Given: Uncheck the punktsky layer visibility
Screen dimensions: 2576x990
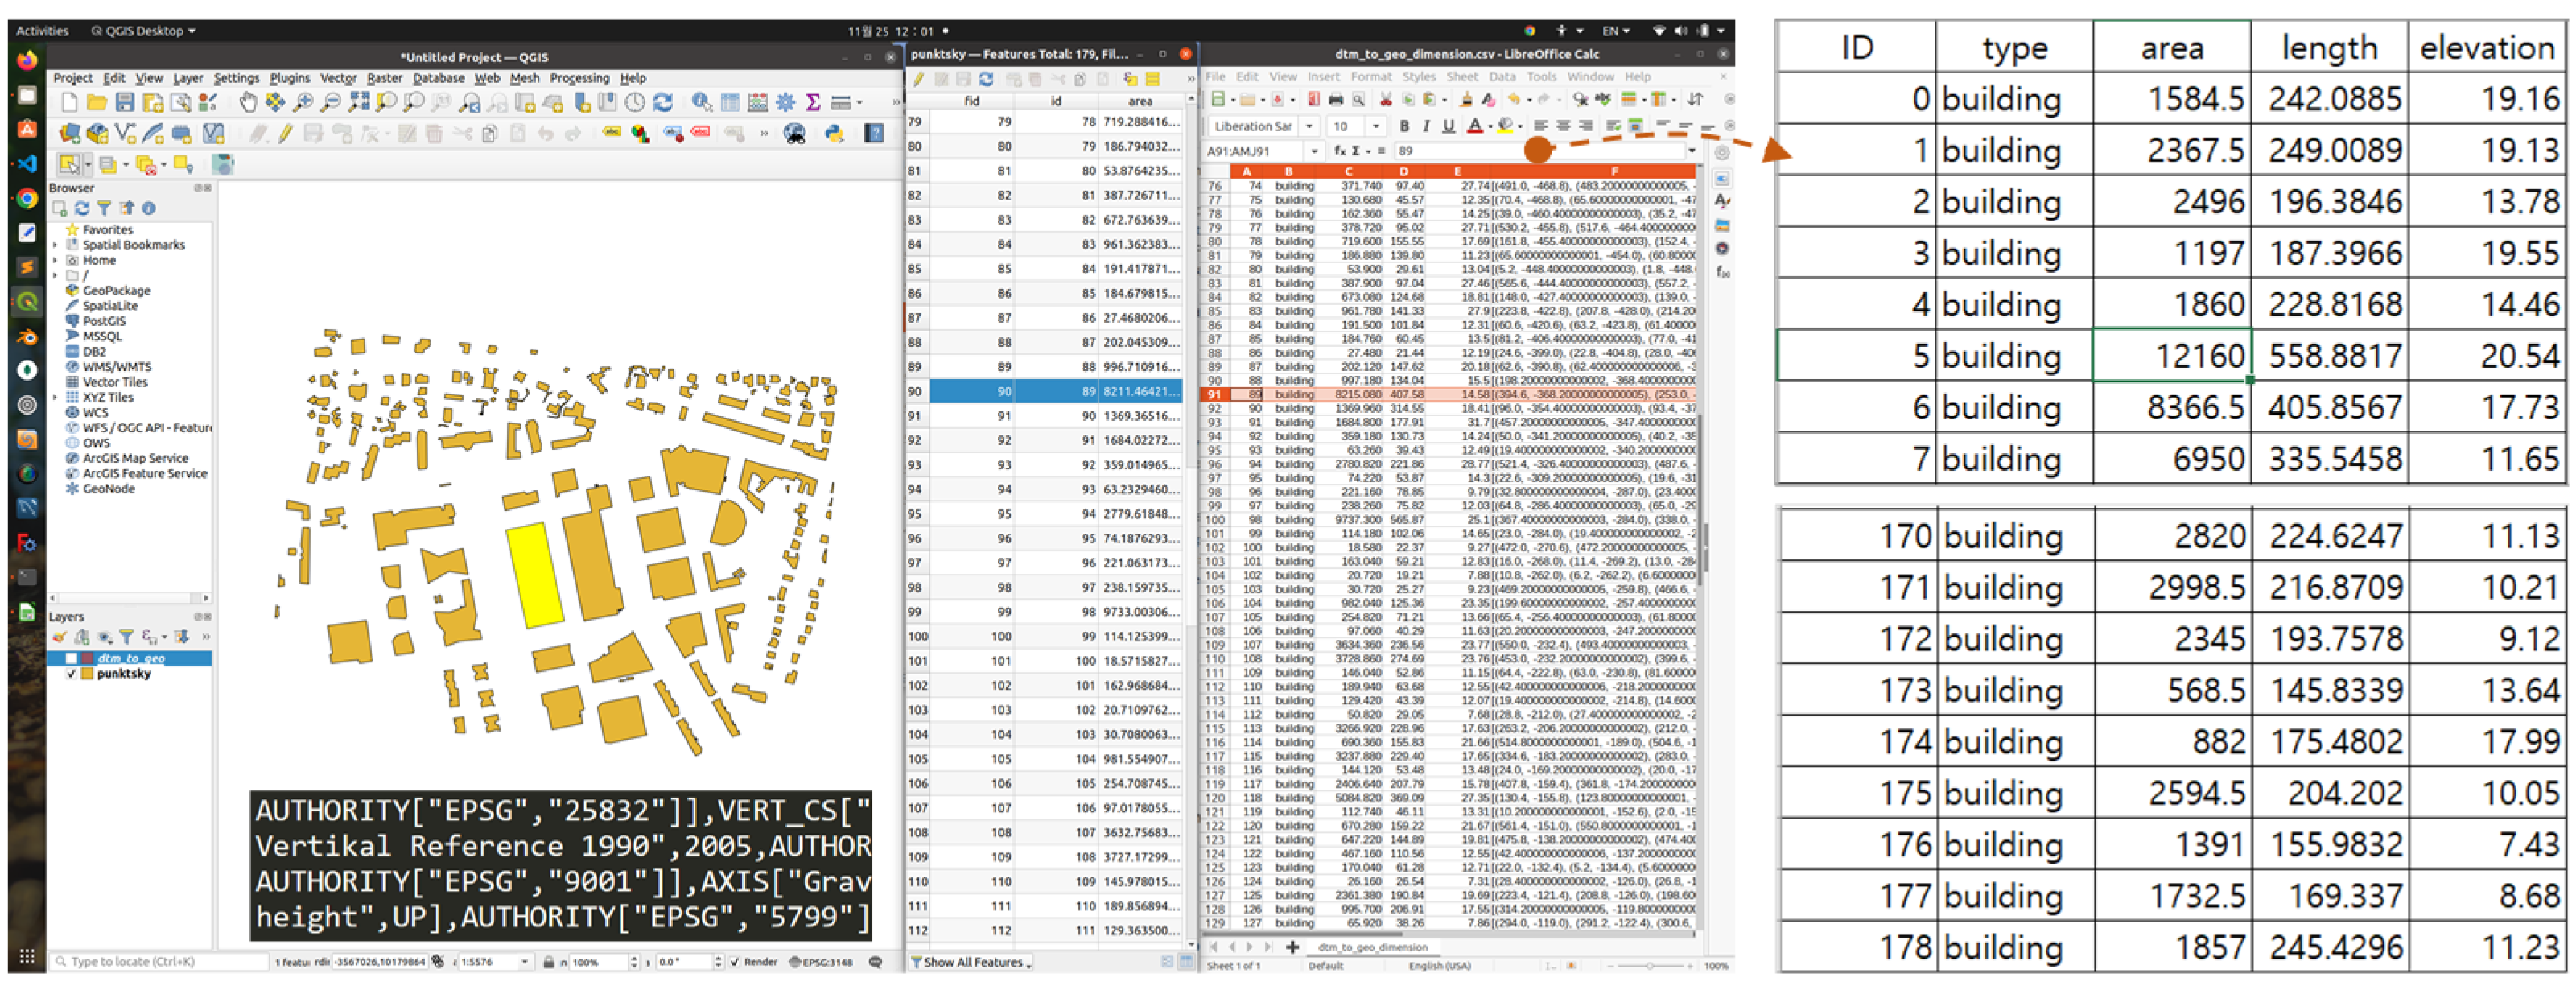Looking at the screenshot, I should [72, 675].
